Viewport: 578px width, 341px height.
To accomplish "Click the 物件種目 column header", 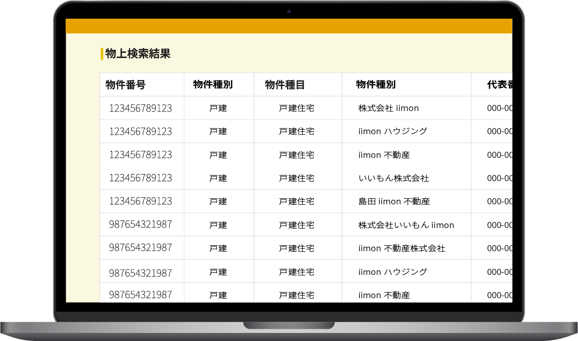I will coord(285,85).
